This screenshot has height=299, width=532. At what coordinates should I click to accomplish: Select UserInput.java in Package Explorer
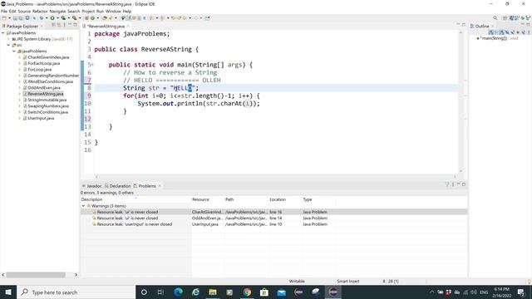click(x=41, y=118)
